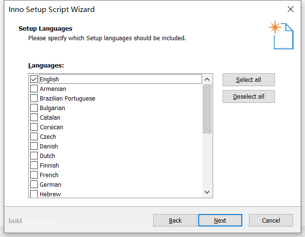Proceed with the Next button
The image size is (305, 237).
(x=220, y=220)
